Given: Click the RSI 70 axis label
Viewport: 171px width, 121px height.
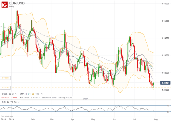Looking at the screenshot, I should pyautogui.click(x=168, y=105).
